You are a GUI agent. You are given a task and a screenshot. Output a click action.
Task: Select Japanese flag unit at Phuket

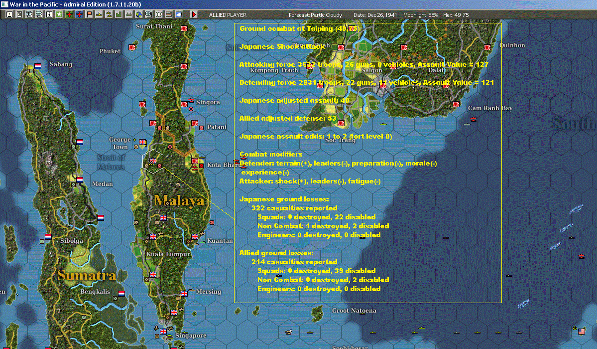[x=132, y=47]
